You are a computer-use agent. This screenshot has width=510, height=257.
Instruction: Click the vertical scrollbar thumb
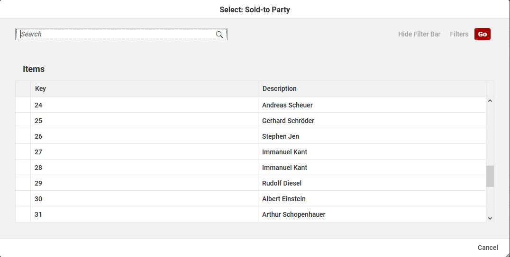[x=490, y=176]
